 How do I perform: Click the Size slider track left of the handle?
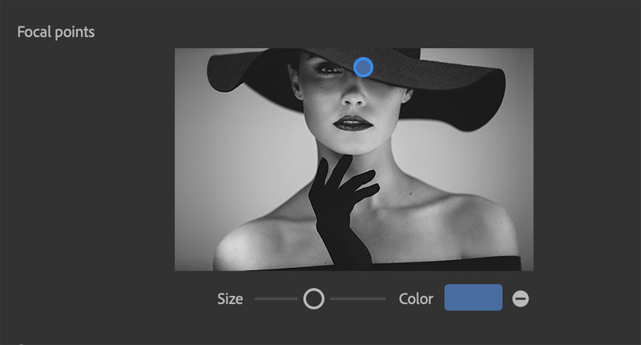(276, 299)
